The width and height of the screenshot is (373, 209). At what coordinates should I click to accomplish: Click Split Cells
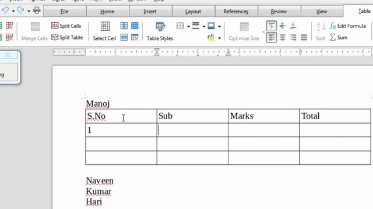click(x=66, y=26)
